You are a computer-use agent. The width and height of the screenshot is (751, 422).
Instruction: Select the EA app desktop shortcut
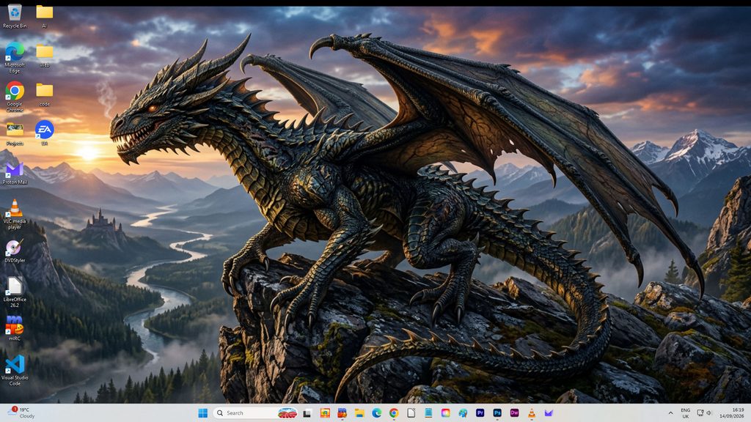click(x=45, y=133)
